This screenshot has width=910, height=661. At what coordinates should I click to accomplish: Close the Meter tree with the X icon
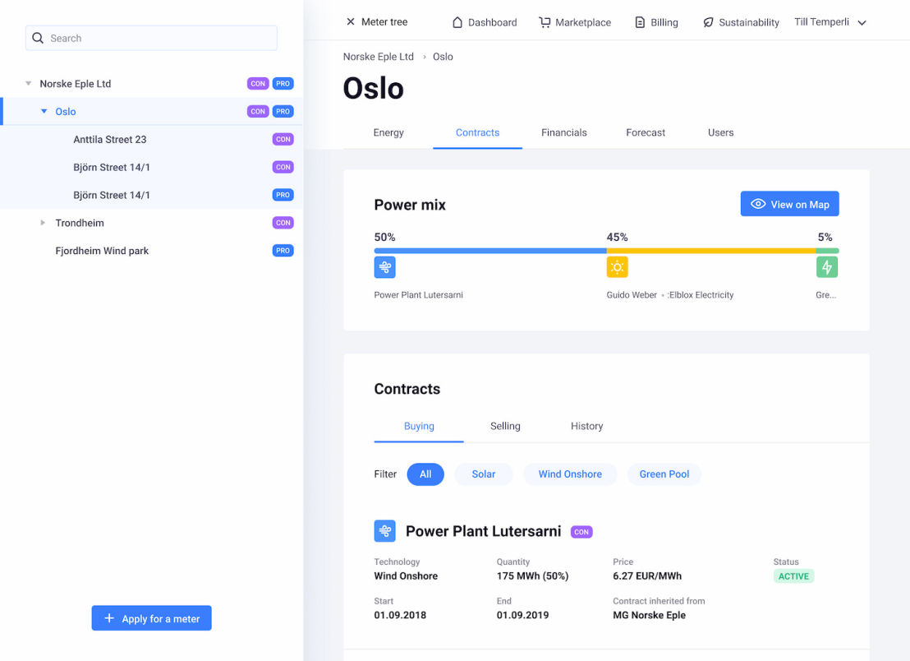tap(351, 21)
